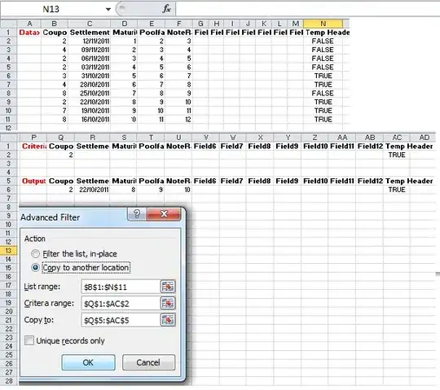440x390 pixels.
Task: Select column AC header in lower pane
Action: pyautogui.click(x=397, y=138)
